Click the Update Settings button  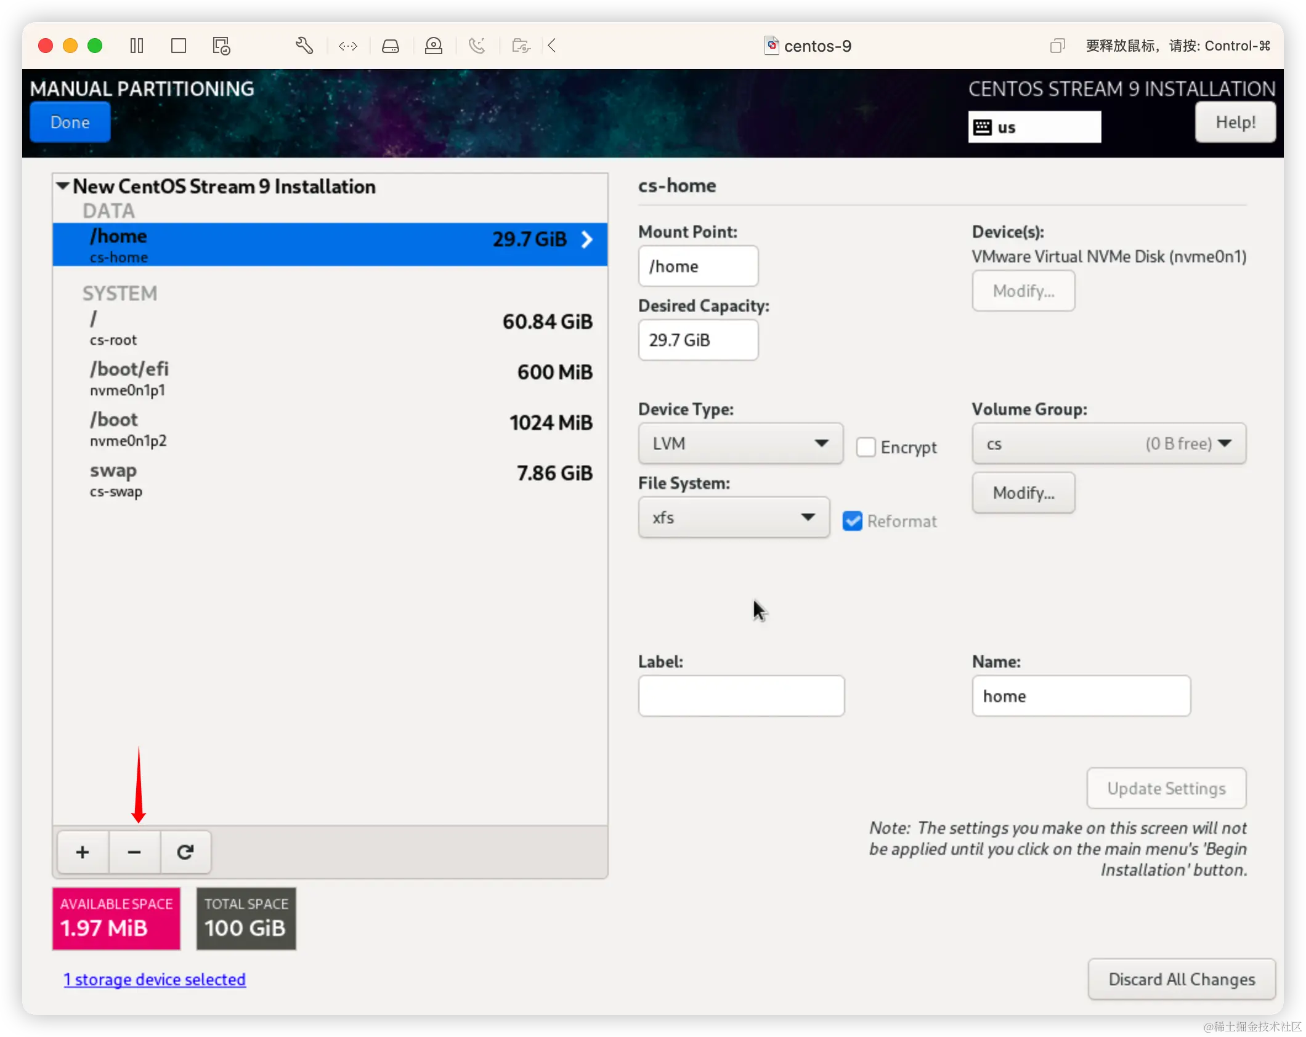[1166, 788]
